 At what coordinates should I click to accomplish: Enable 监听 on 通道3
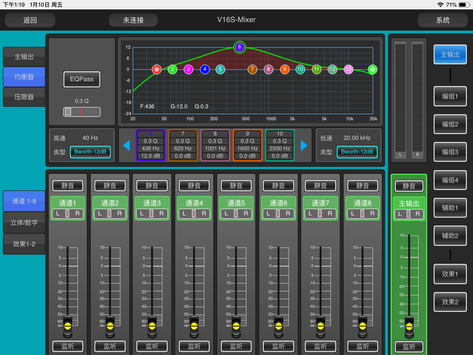coord(152,346)
